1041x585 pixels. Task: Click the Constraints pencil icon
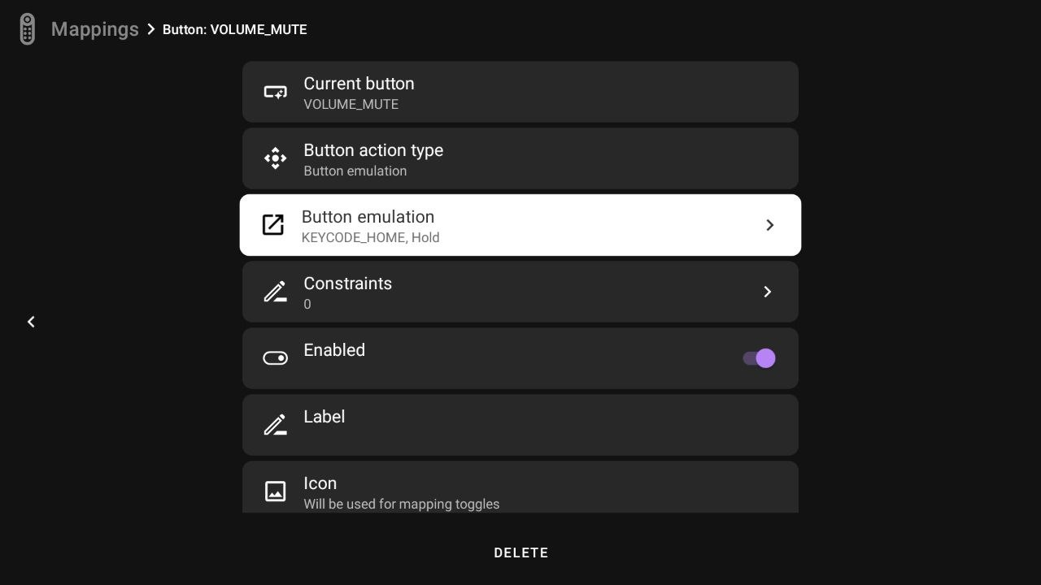coord(275,292)
